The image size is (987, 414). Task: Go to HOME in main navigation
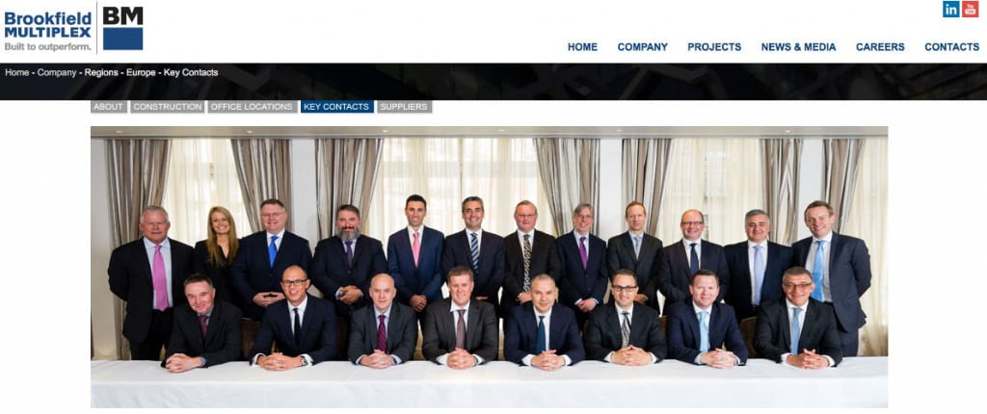pos(582,46)
